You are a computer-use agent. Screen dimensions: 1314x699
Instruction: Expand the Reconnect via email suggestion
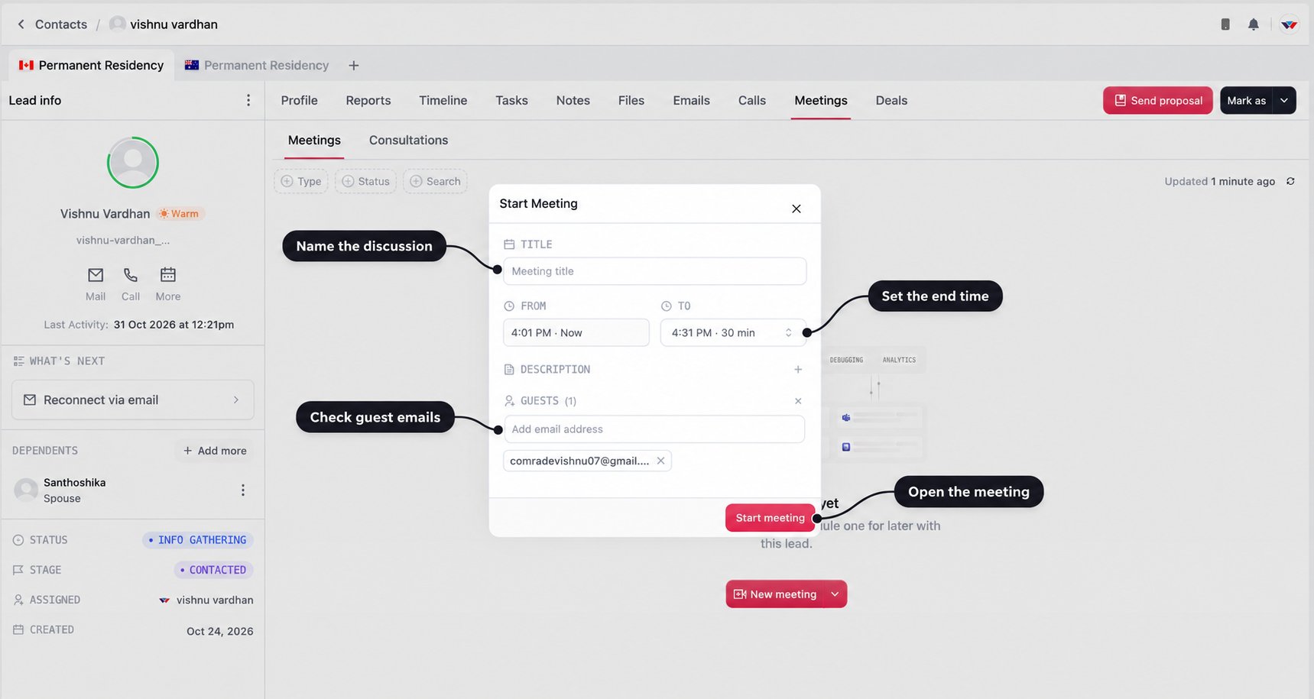click(133, 400)
